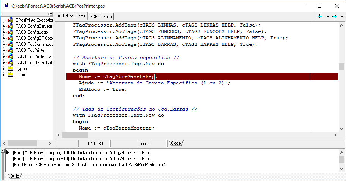The image size is (346, 181).
Task: Select EPosPrinterException in the code explorer
Action: tap(34, 20)
